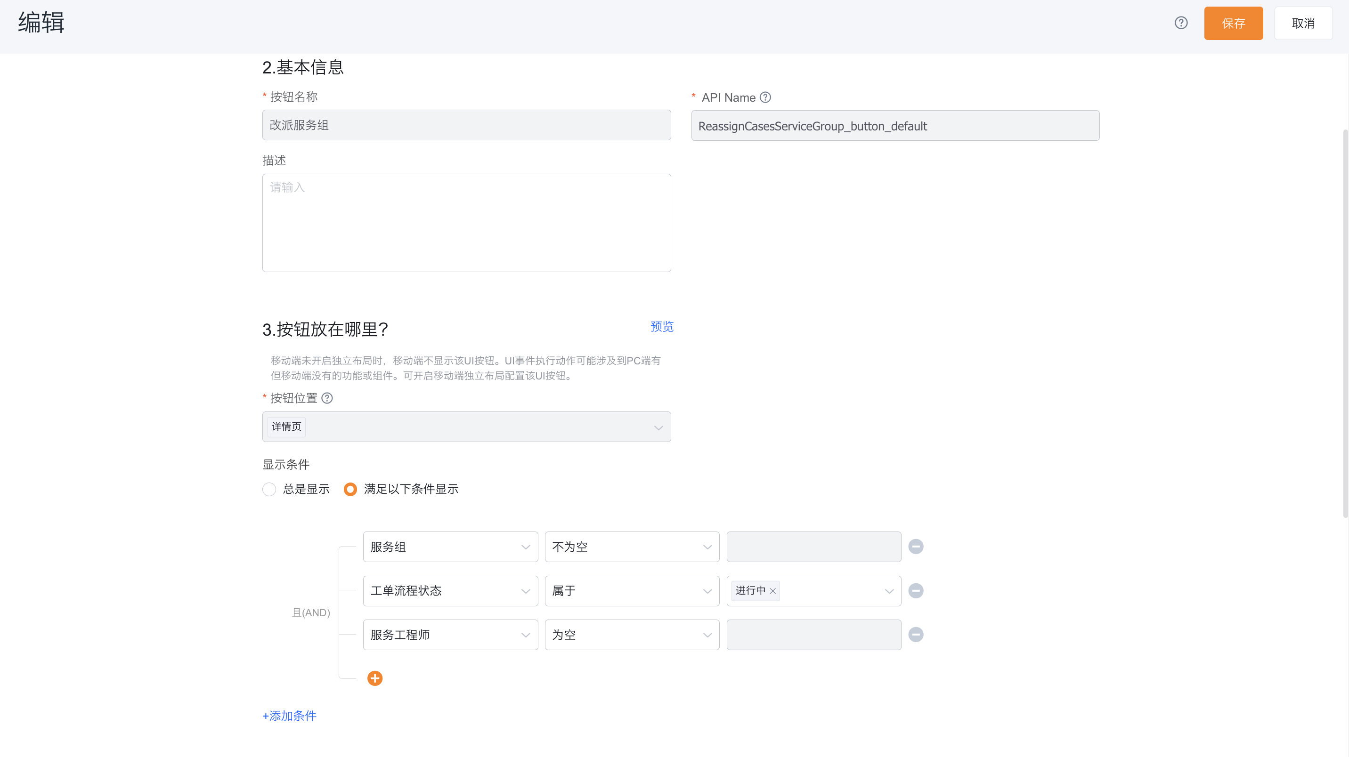Click the orange 保存 button

pyautogui.click(x=1233, y=23)
